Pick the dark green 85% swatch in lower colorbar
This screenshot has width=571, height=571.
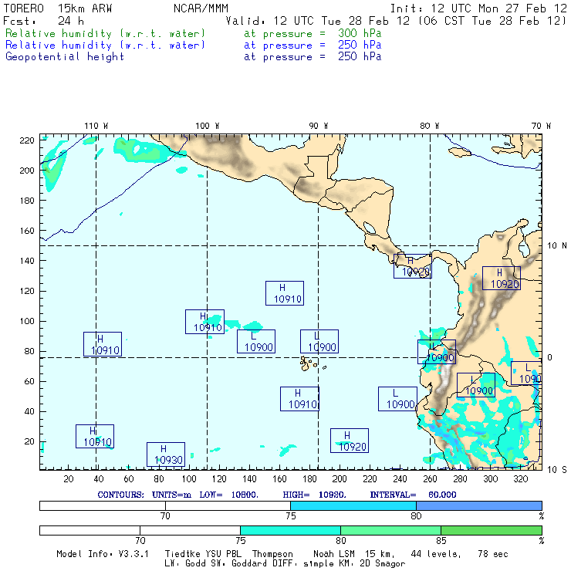(491, 530)
